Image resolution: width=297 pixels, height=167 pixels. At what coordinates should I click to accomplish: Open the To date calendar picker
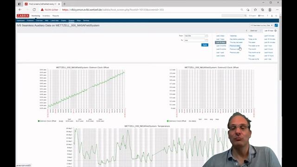pyautogui.click(x=207, y=40)
